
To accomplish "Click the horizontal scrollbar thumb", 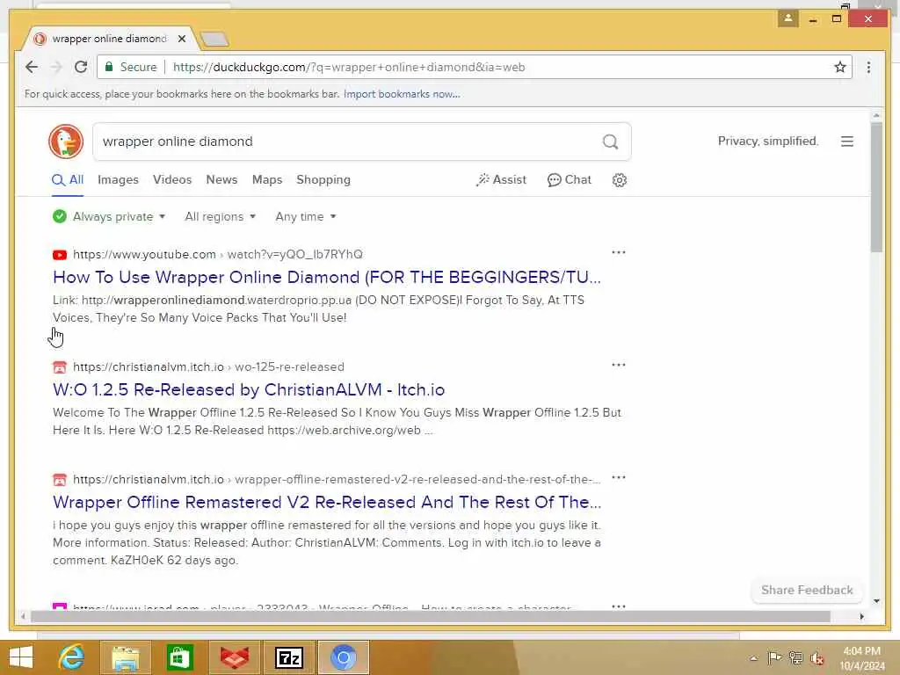I will coord(431,616).
